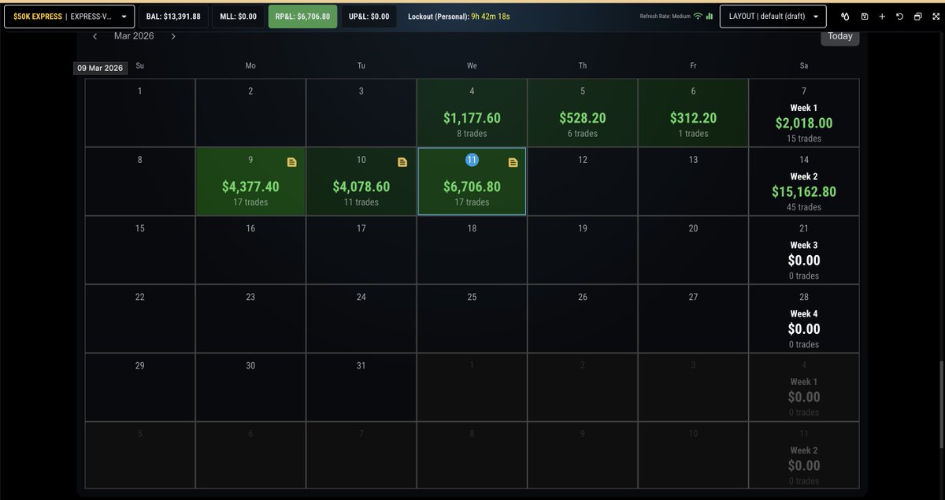This screenshot has width=945, height=500.
Task: Click the Refresh Rate: Medium label
Action: [665, 17]
